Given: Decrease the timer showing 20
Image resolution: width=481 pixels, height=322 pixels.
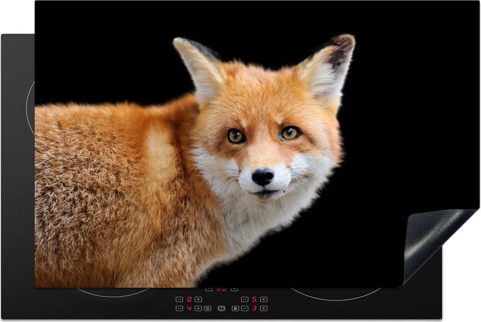Looking at the screenshot, I should pyautogui.click(x=209, y=289).
